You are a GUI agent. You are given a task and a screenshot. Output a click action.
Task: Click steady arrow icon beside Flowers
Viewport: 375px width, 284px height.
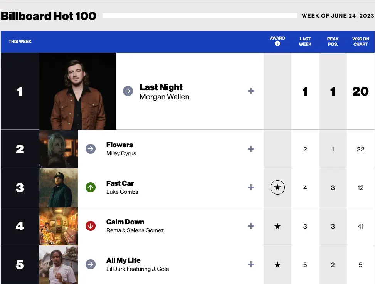pyautogui.click(x=91, y=149)
